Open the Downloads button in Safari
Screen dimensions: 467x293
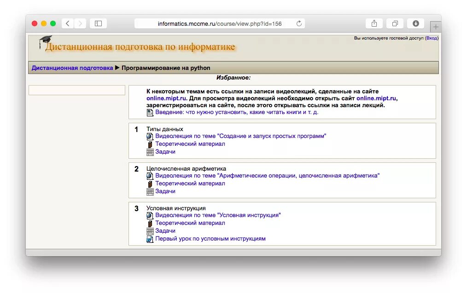(416, 23)
